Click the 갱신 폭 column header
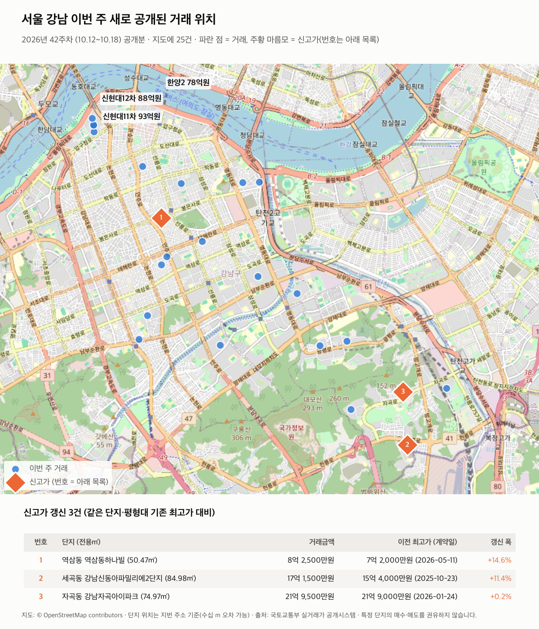 click(x=501, y=542)
